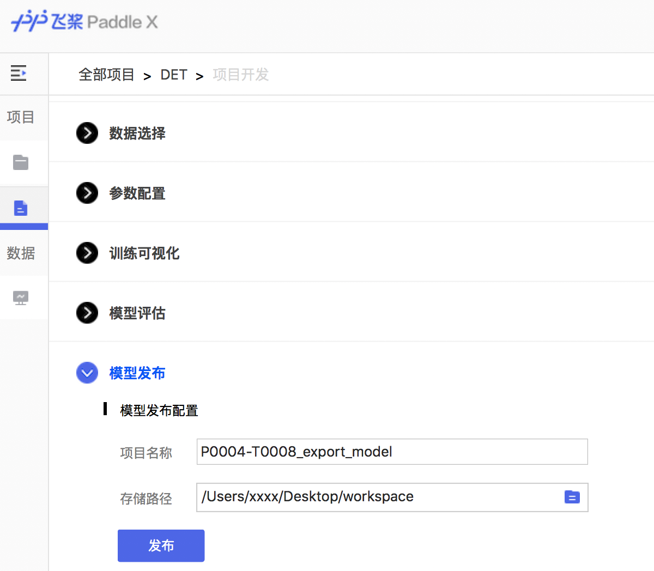Browse for storage path via folder icon
Viewport: 654px width, 571px height.
coord(572,497)
